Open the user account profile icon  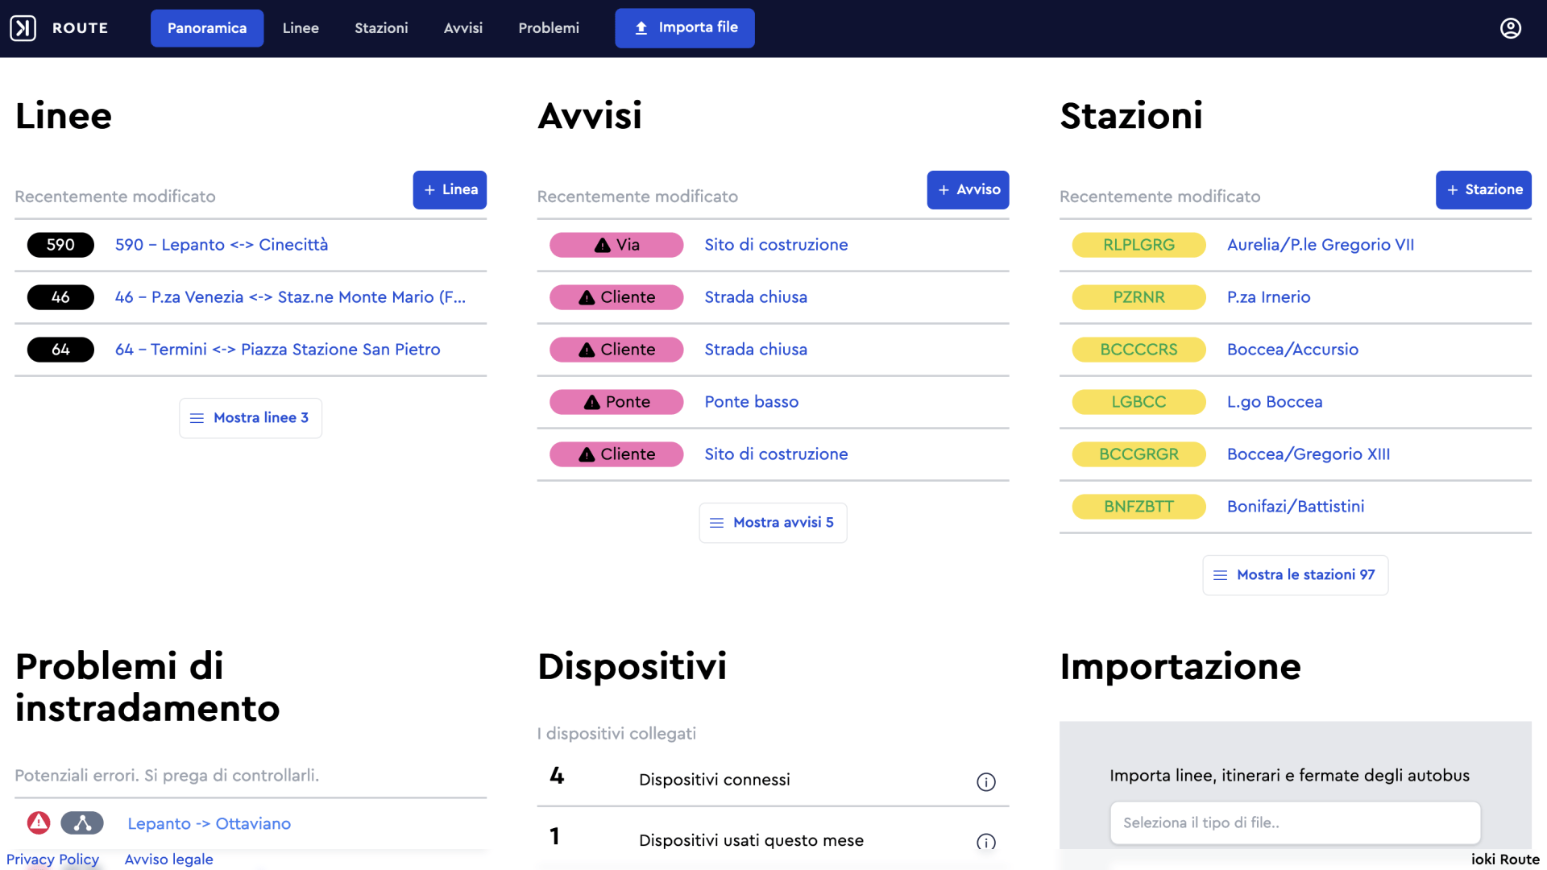[x=1510, y=28]
